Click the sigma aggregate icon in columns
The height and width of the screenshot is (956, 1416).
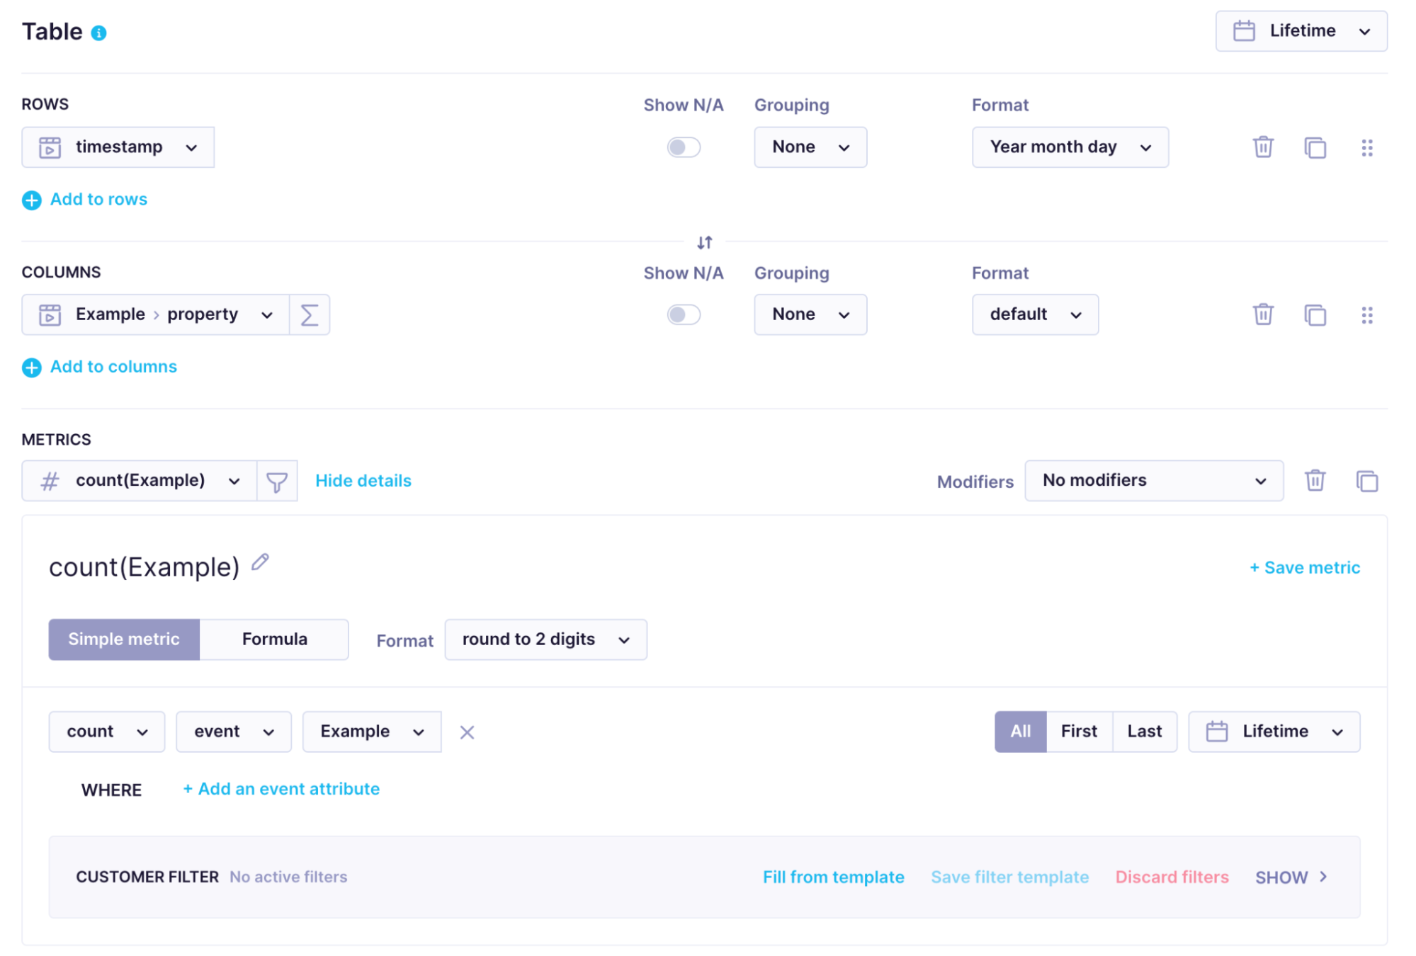310,314
